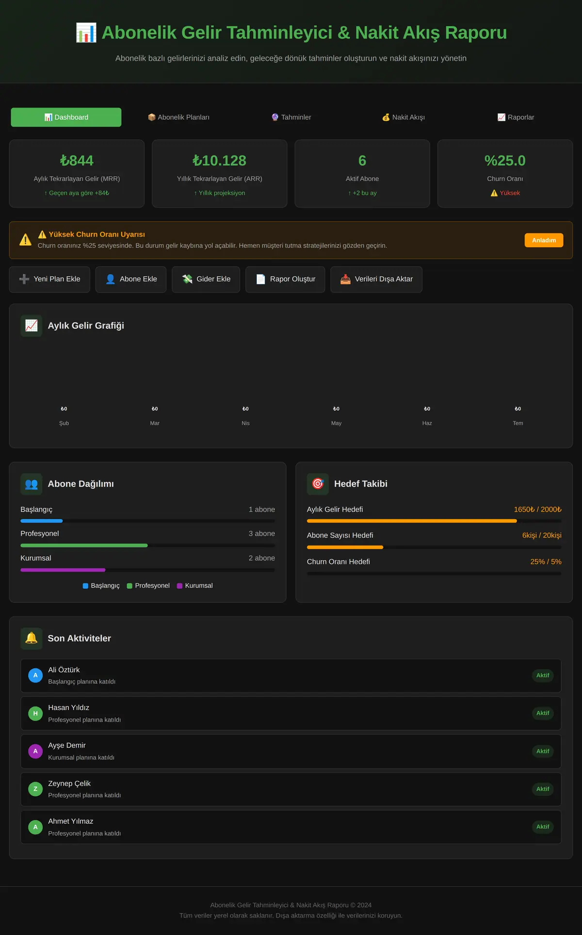The height and width of the screenshot is (935, 582).
Task: Click Hasan Yıldız's green H avatar
Action: [35, 713]
